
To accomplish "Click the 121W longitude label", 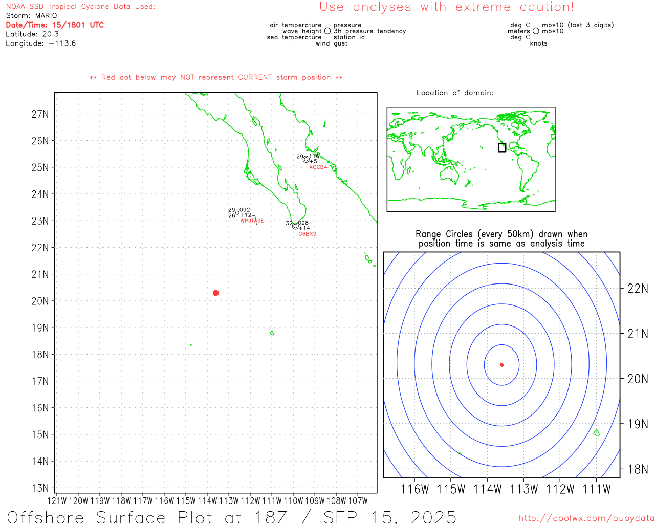I will click(x=57, y=500).
